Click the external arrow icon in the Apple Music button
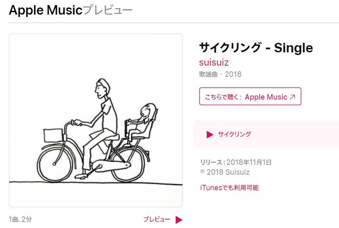This screenshot has width=339, height=228. [x=293, y=97]
